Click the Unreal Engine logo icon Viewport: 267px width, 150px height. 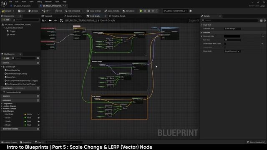[4, 3]
